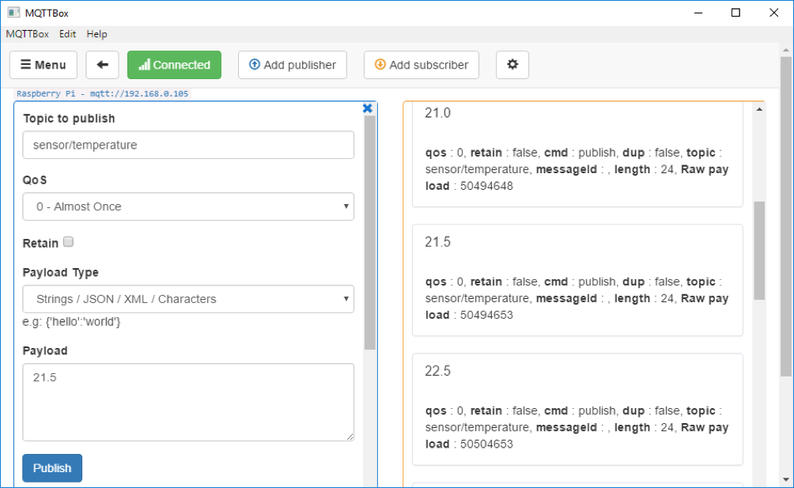794x488 pixels.
Task: Click the MQTTBox app icon in title bar
Action: click(x=13, y=13)
